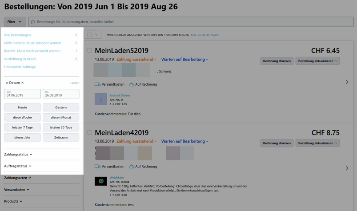Select Nicht bezahlt. Muss versandt werden filter
Screen dimensions: 357x211
coord(32,43)
